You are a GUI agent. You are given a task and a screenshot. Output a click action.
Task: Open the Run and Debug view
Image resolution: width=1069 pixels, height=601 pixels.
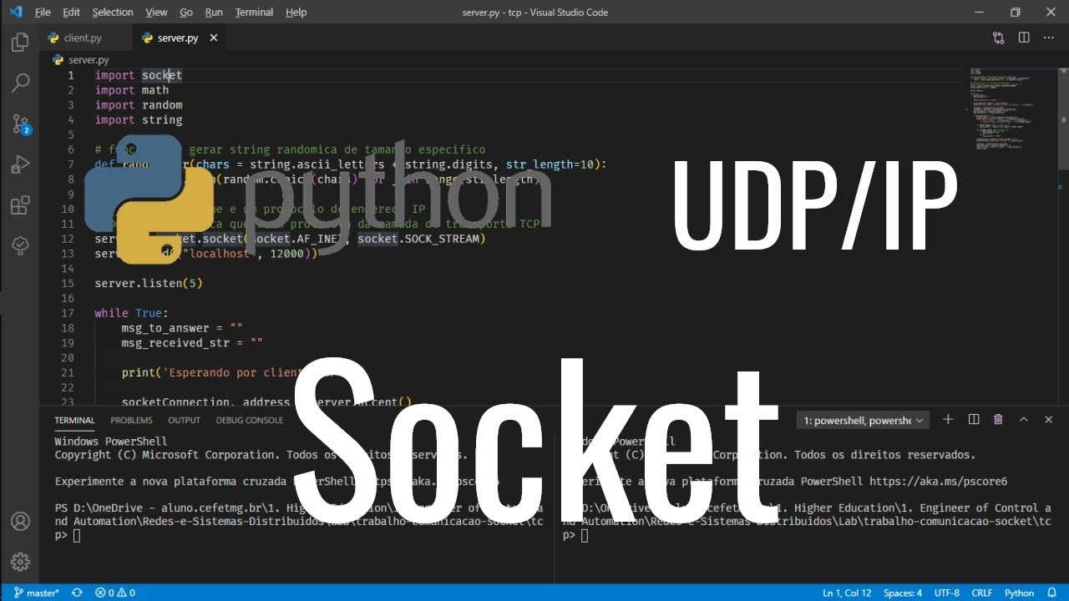tap(20, 164)
